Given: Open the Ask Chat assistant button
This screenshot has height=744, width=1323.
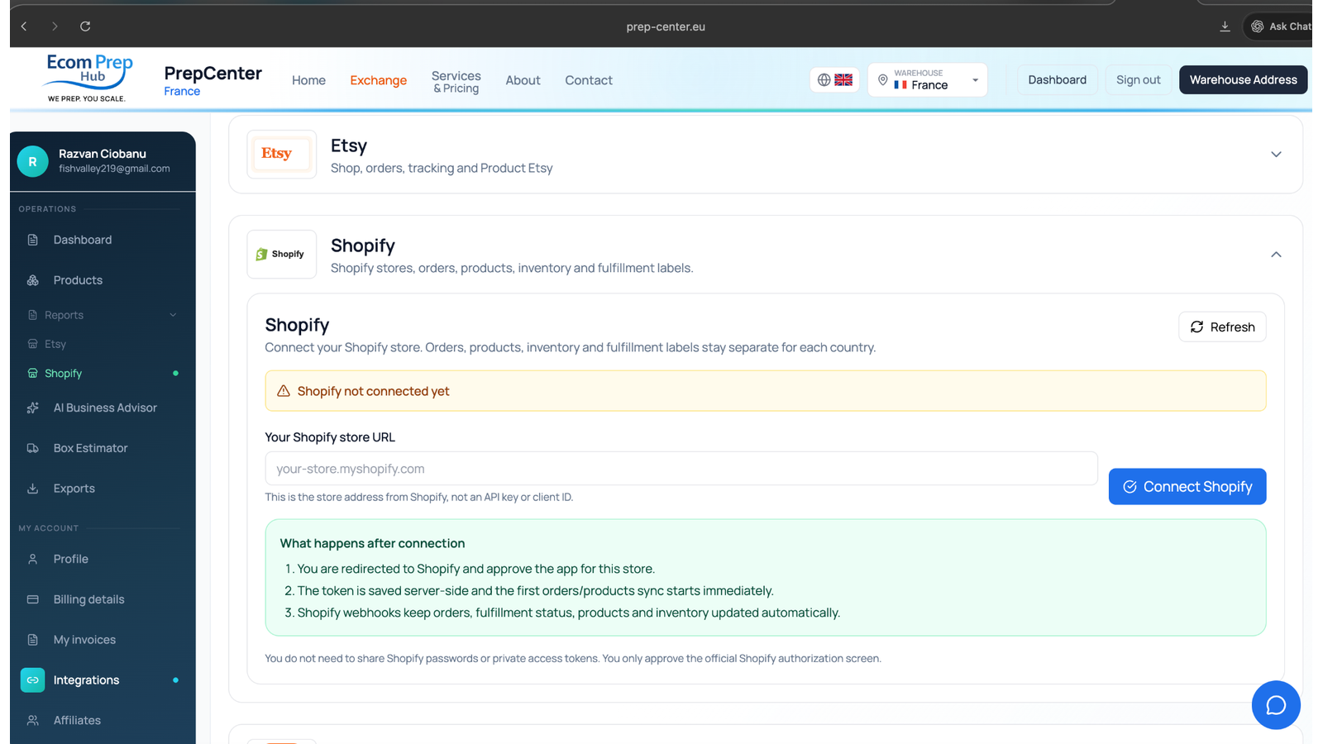Looking at the screenshot, I should click(x=1280, y=26).
